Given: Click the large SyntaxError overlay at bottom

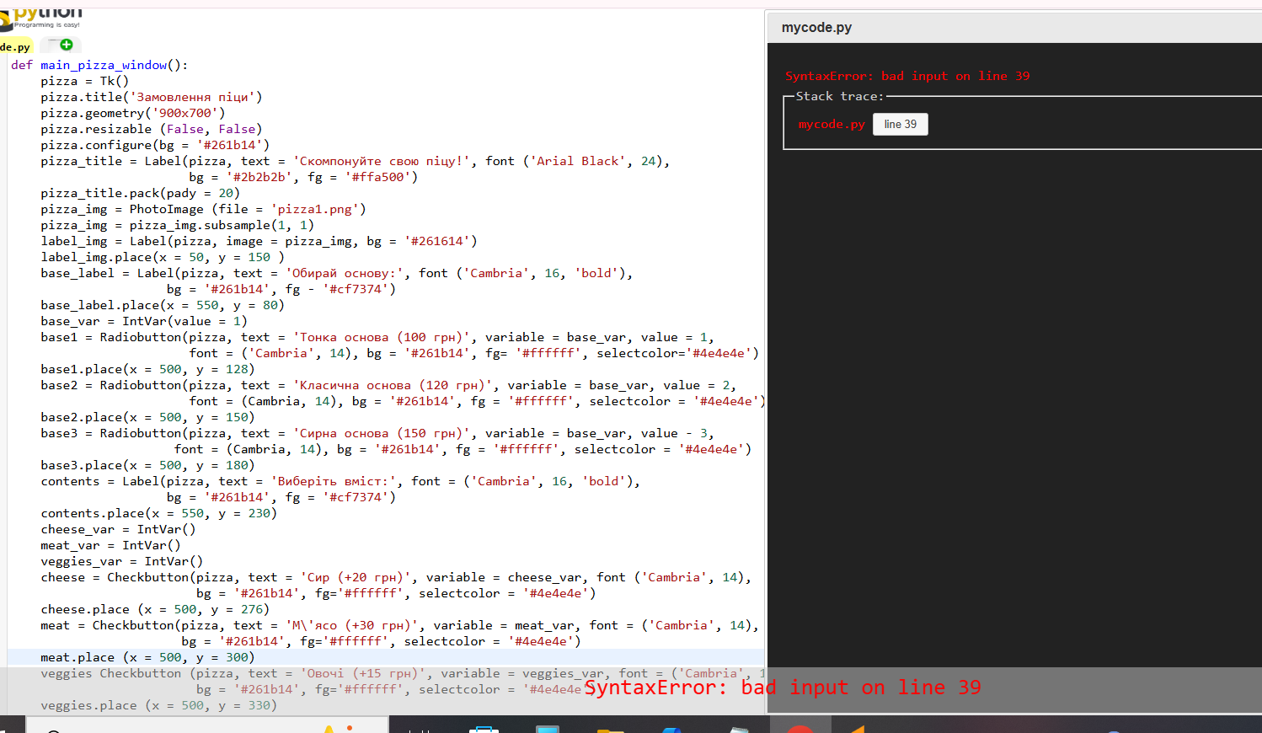Looking at the screenshot, I should (783, 688).
